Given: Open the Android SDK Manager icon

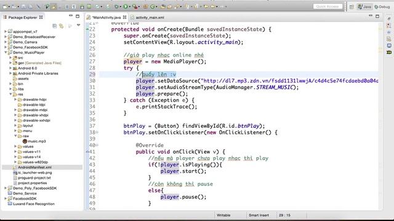Looking at the screenshot, I should point(82,7).
